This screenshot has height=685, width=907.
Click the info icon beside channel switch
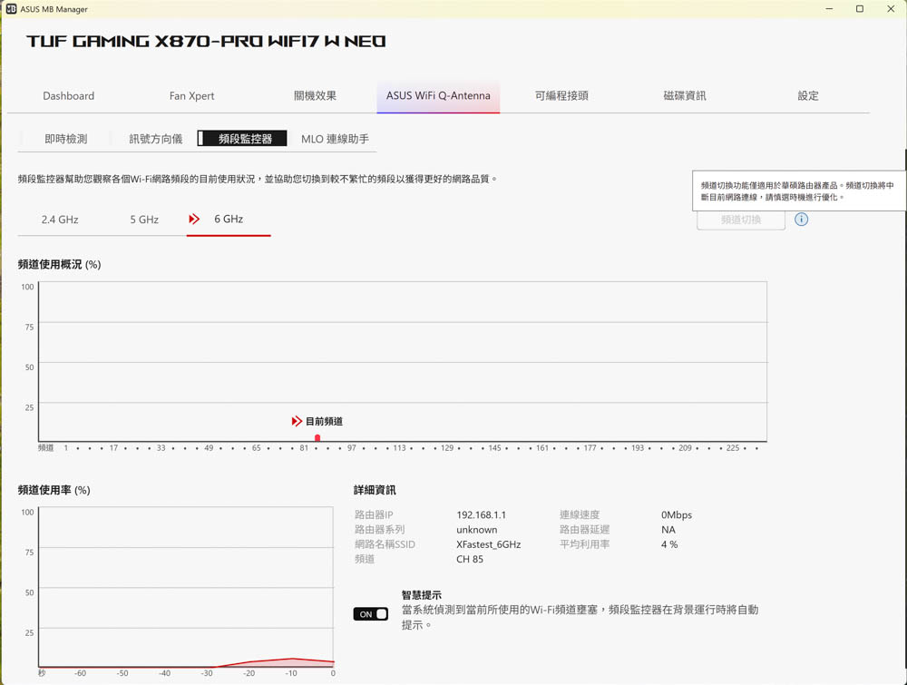pos(801,220)
